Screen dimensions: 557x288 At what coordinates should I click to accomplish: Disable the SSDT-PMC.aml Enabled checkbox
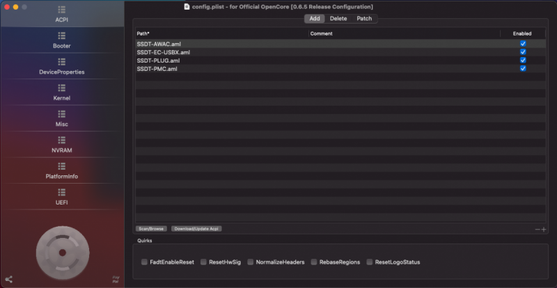click(x=523, y=69)
